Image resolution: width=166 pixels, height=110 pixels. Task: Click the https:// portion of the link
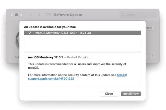pyautogui.click(x=122, y=75)
